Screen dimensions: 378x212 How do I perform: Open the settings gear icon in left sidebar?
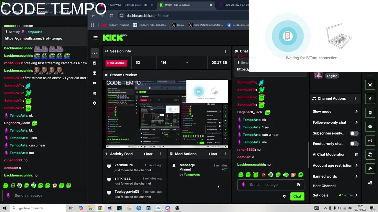[x=94, y=103]
